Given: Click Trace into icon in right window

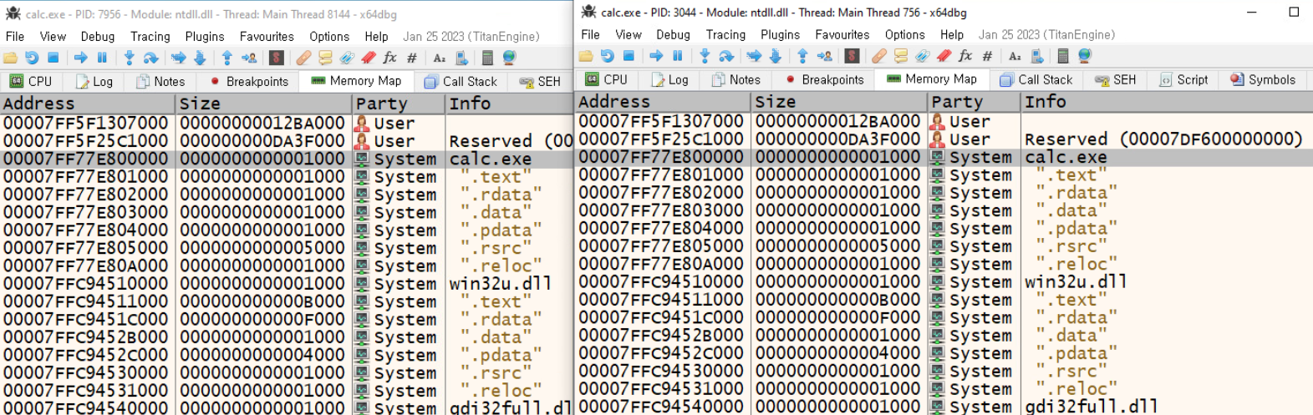Looking at the screenshot, I should [x=754, y=56].
